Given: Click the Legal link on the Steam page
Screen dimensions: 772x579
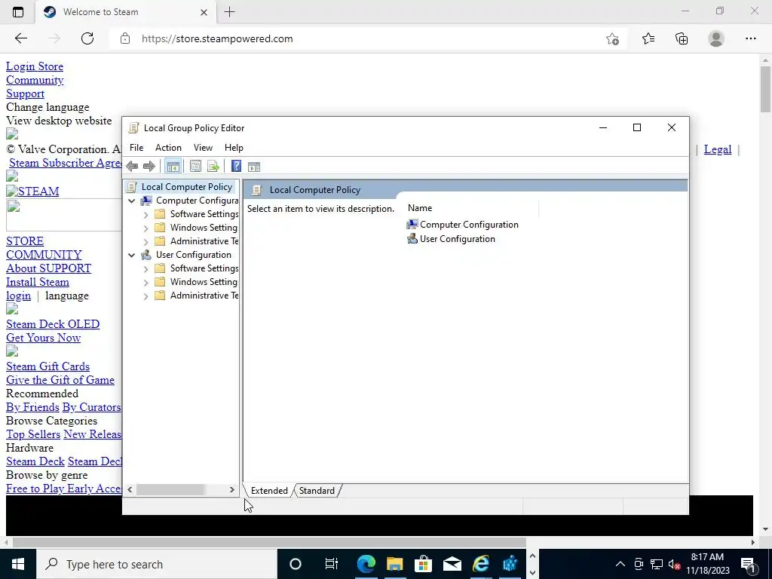Looking at the screenshot, I should (x=718, y=149).
